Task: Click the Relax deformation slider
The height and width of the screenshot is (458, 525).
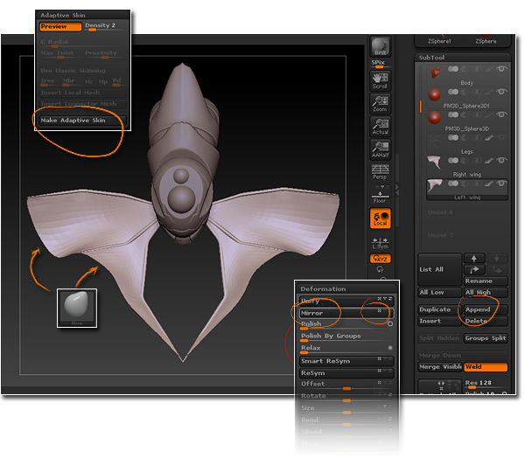Action: [346, 350]
